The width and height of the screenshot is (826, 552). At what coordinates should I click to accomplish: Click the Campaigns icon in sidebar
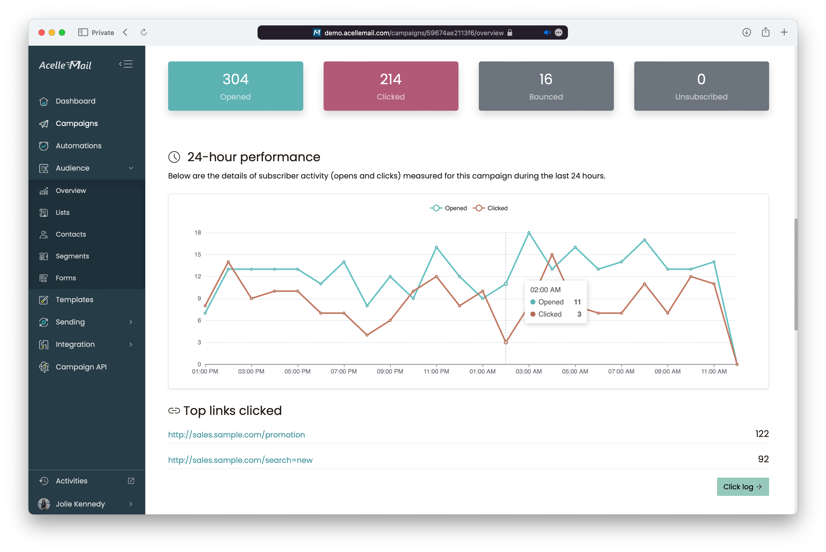[x=44, y=123]
